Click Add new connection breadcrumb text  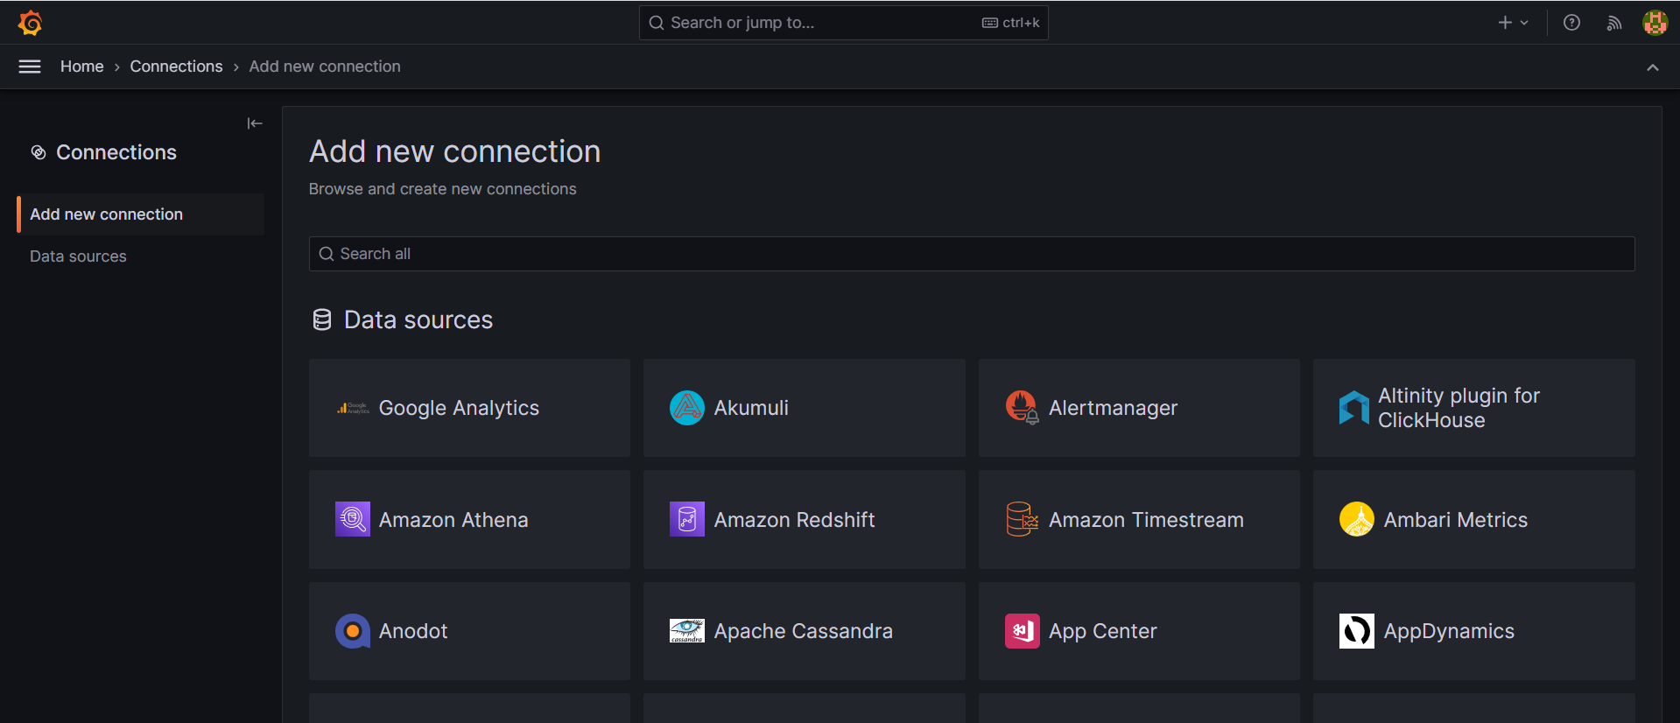325,67
